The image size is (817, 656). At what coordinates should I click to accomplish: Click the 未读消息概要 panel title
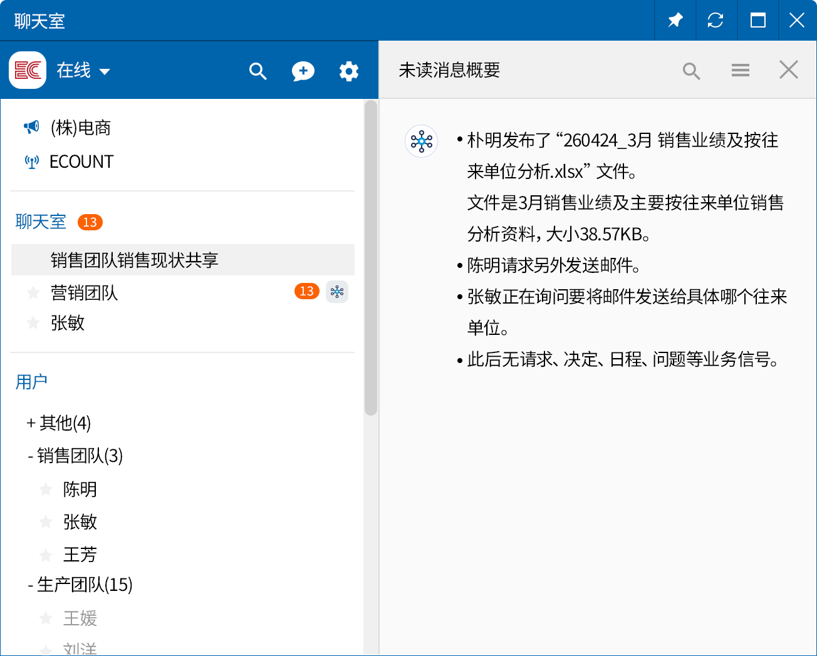449,70
